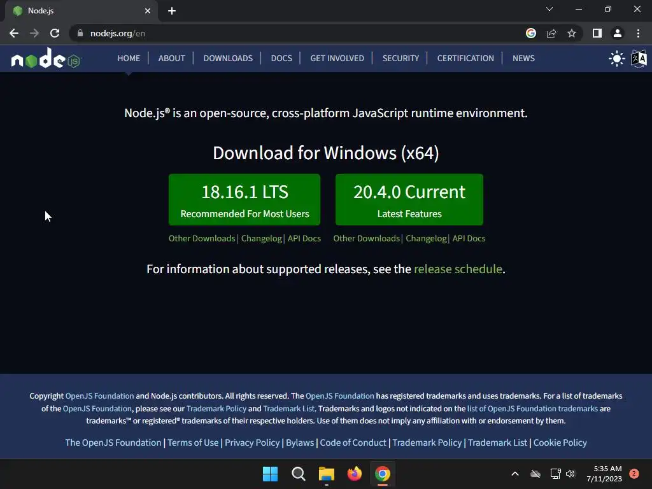Open Trademark Policy footer link
Image resolution: width=652 pixels, height=489 pixels.
point(427,443)
